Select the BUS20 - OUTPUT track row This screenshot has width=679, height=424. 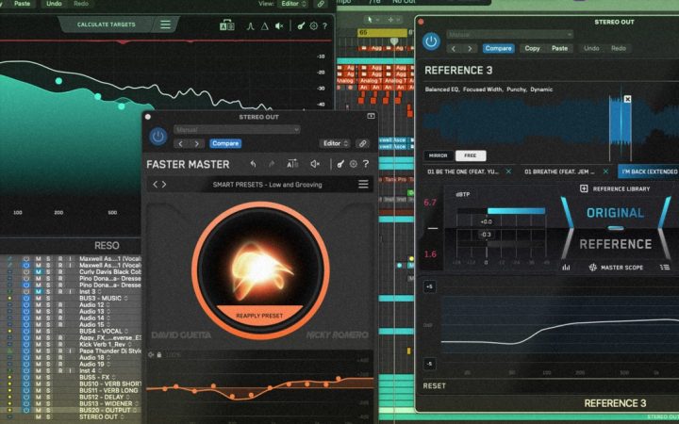point(72,410)
